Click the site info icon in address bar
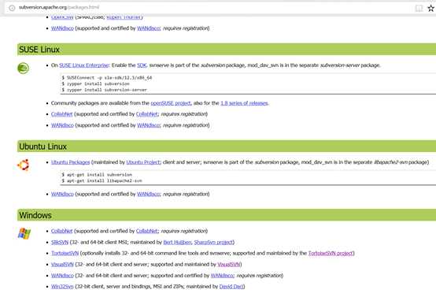The width and height of the screenshot is (436, 297). 12,8
